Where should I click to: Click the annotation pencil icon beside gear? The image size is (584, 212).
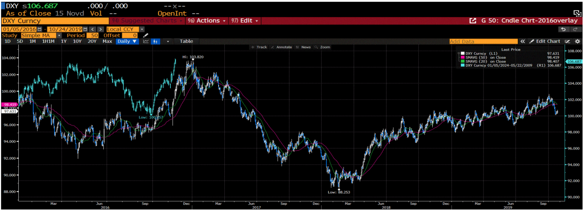[x=568, y=41]
